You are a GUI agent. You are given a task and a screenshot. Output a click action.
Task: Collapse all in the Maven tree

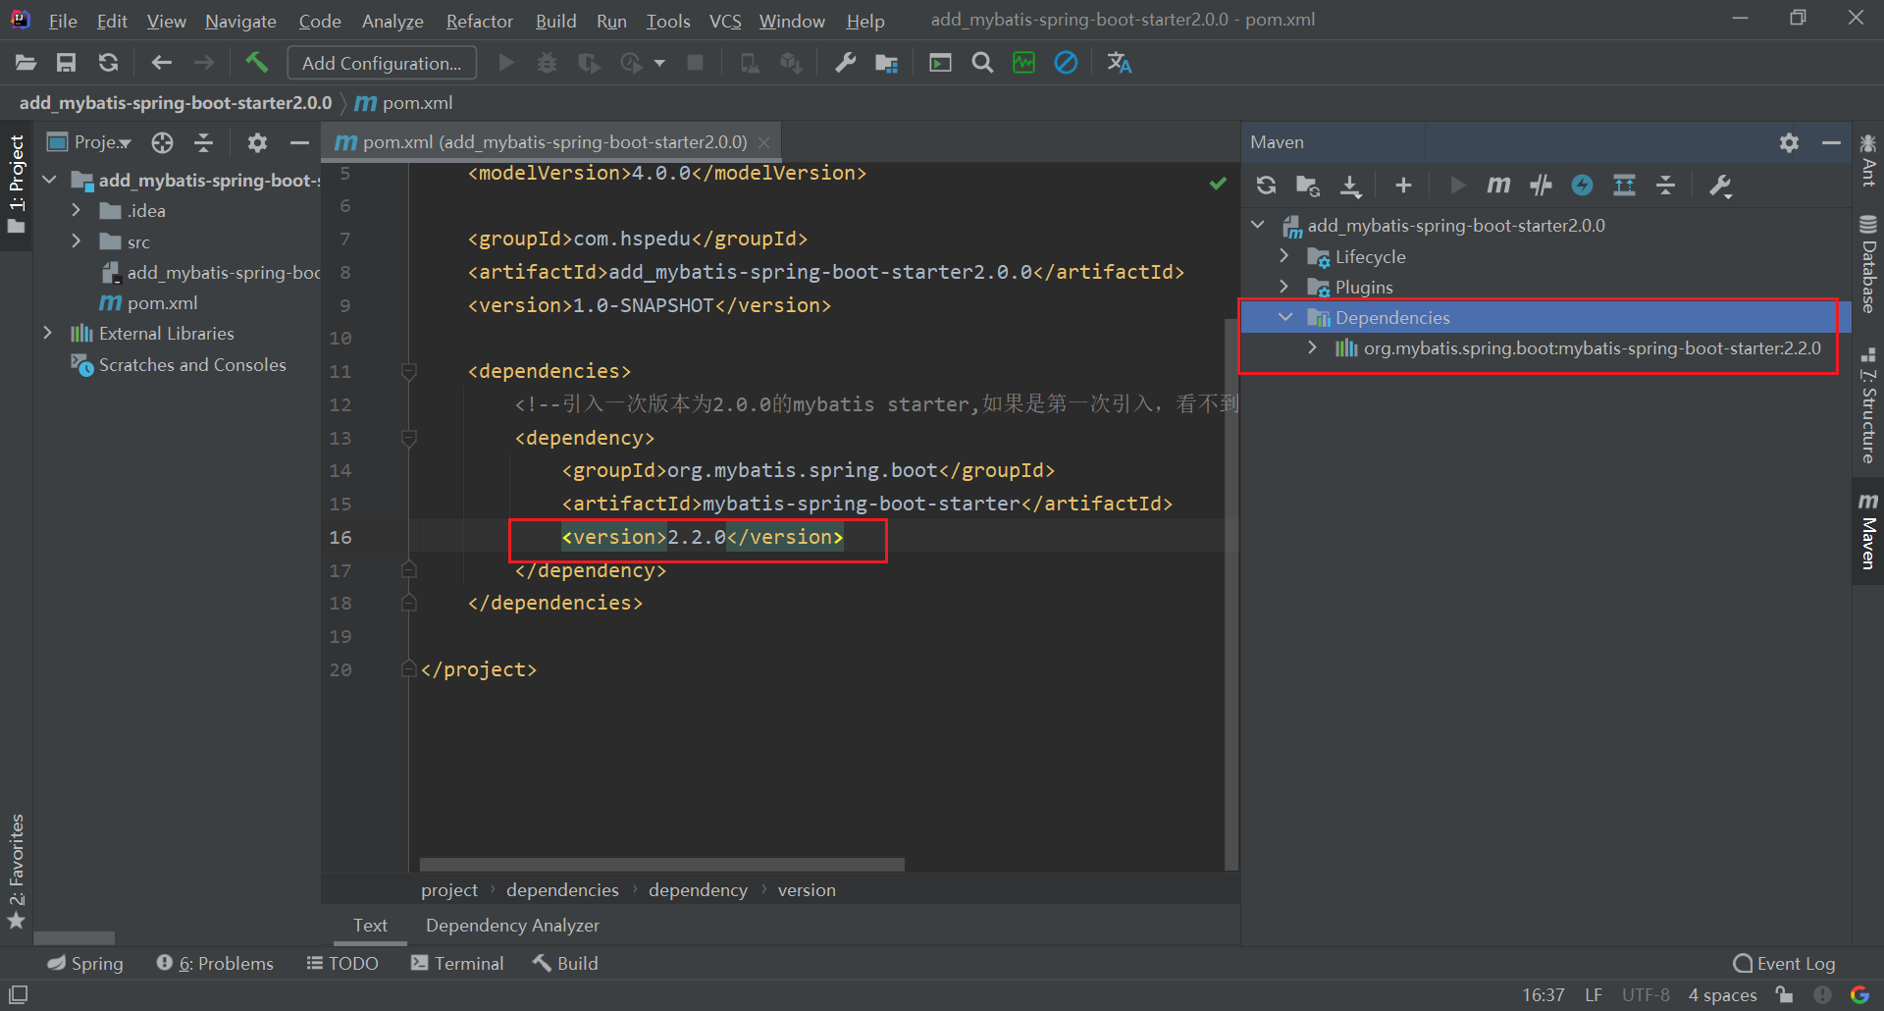tap(1666, 186)
